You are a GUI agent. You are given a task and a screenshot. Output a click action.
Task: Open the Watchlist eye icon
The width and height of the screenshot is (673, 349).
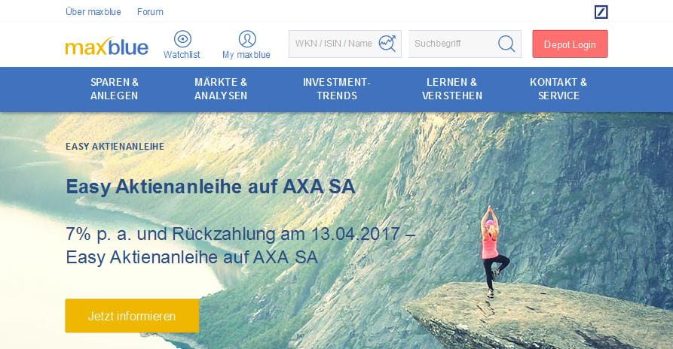[x=182, y=39]
